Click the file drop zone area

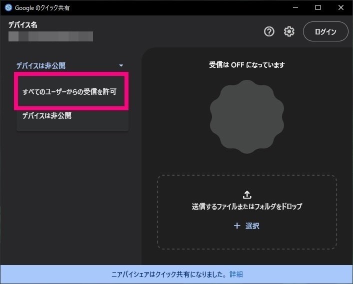point(247,212)
